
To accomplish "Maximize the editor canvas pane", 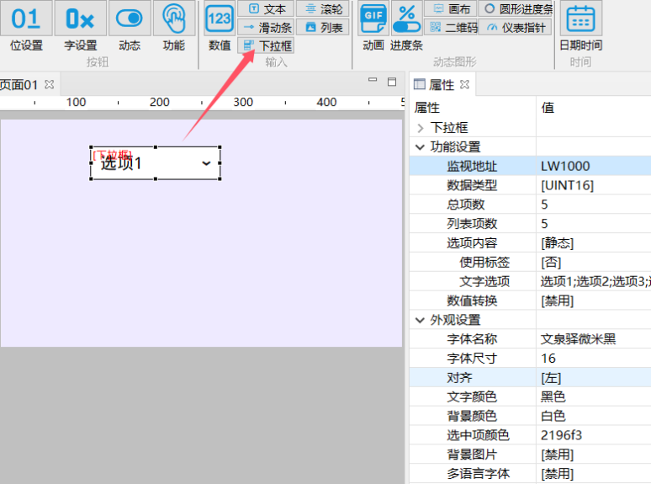I will point(391,82).
